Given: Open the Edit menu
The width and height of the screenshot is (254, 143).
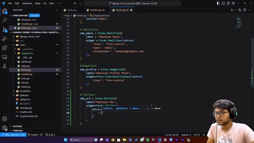Looking at the screenshot, I should click(x=17, y=3).
